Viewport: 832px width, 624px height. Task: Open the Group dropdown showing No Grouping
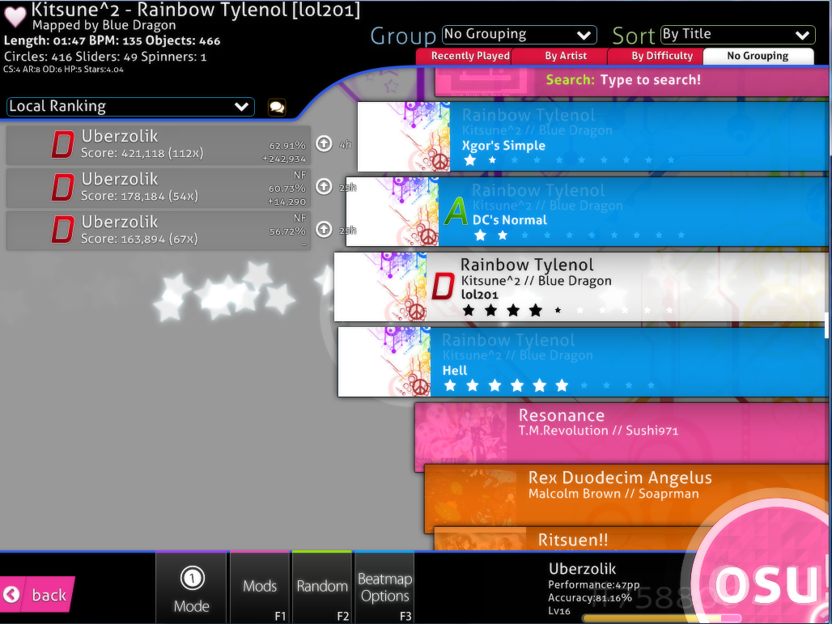pos(519,35)
